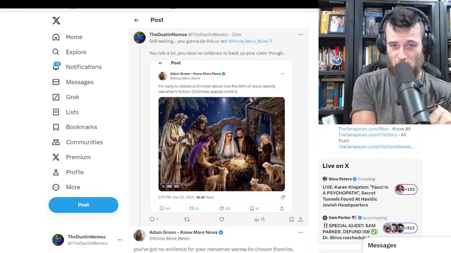Open TheSerapeum.com/Map link
Image resolution: width=451 pixels, height=253 pixels.
click(363, 129)
